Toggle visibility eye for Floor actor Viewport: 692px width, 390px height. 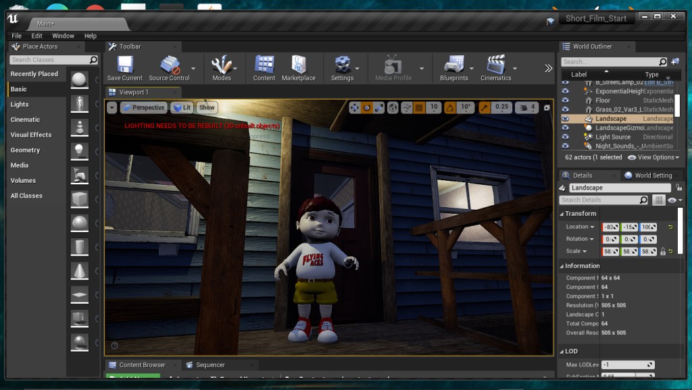(x=566, y=101)
